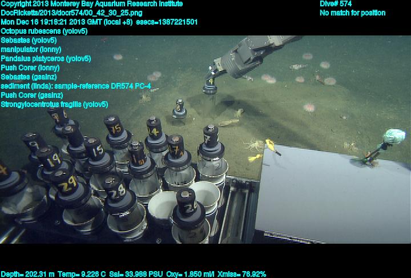Select the DocRicketts/2013/docr574/00_42_30_25.png file path
The width and height of the screenshot is (411, 278).
click(71, 13)
